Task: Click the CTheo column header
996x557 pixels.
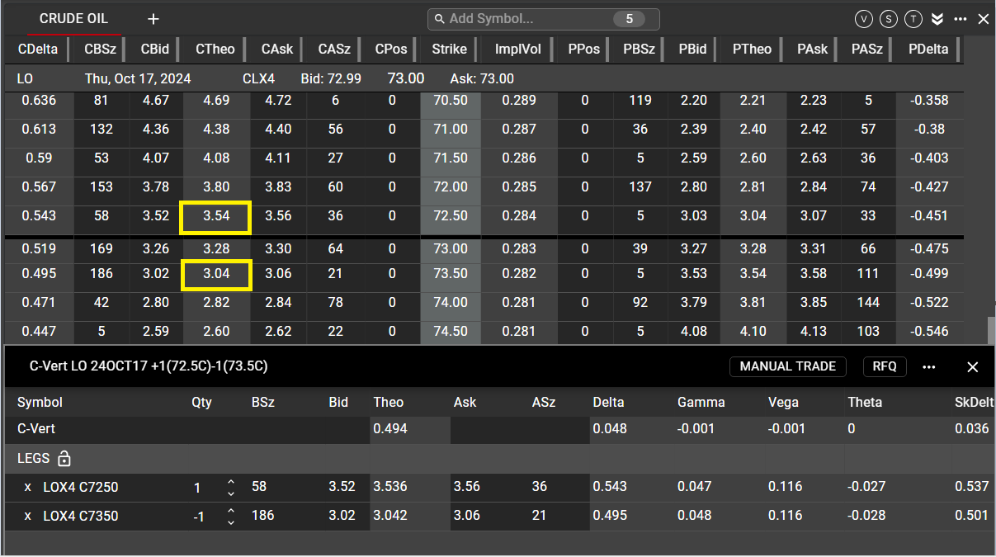Action: click(215, 49)
